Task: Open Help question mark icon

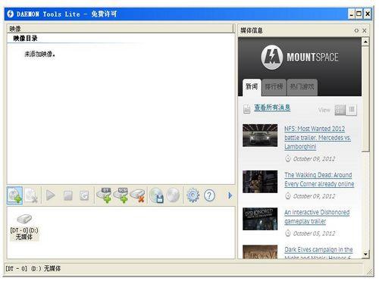Action: point(209,195)
